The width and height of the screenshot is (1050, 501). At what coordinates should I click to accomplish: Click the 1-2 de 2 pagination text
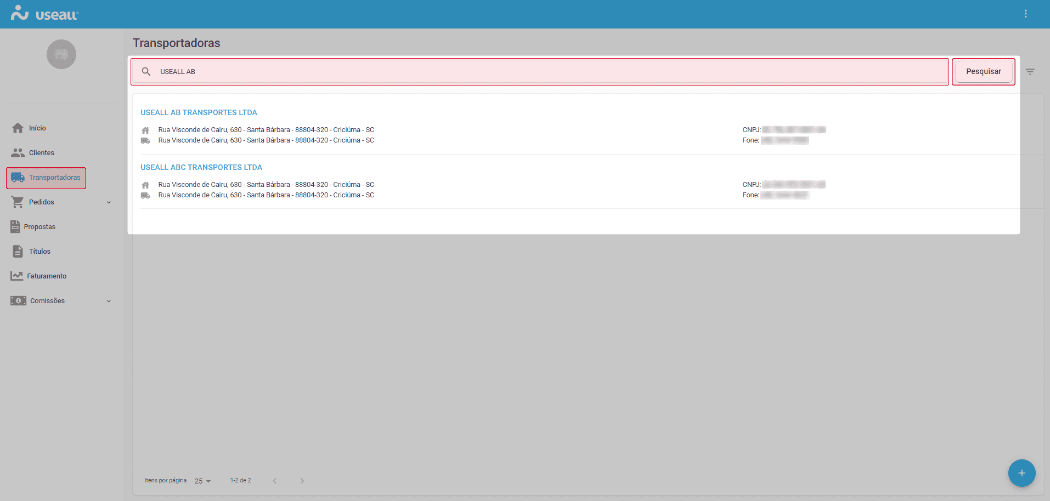pyautogui.click(x=240, y=480)
